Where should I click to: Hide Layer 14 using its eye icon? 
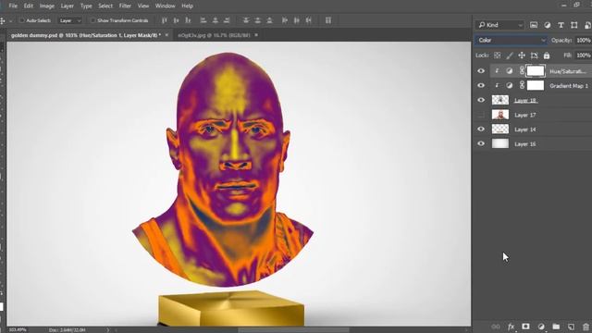pyautogui.click(x=481, y=129)
